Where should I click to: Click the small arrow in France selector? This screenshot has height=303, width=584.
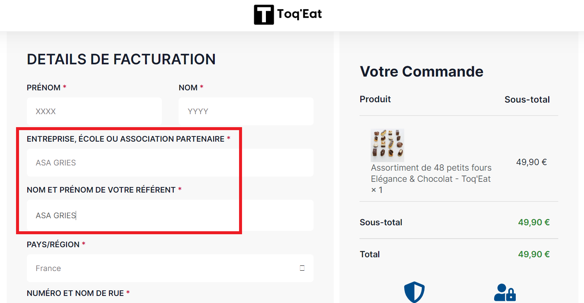pos(302,268)
